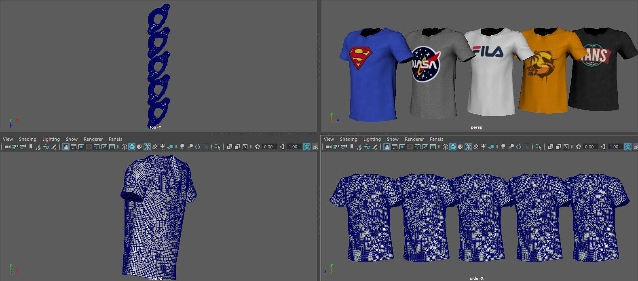
Task: Click Exposure icon in front -Z panel
Action: pos(257,147)
